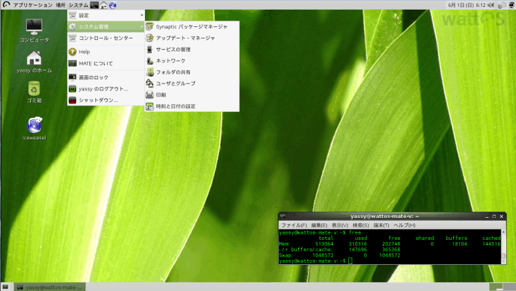Maximize the terminal window
516x291 pixels.
pos(494,217)
